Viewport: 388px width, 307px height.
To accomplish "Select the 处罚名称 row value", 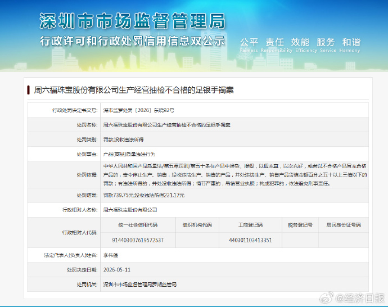I will coord(167,125).
